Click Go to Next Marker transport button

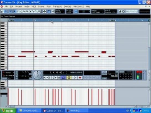click(x=59, y=78)
